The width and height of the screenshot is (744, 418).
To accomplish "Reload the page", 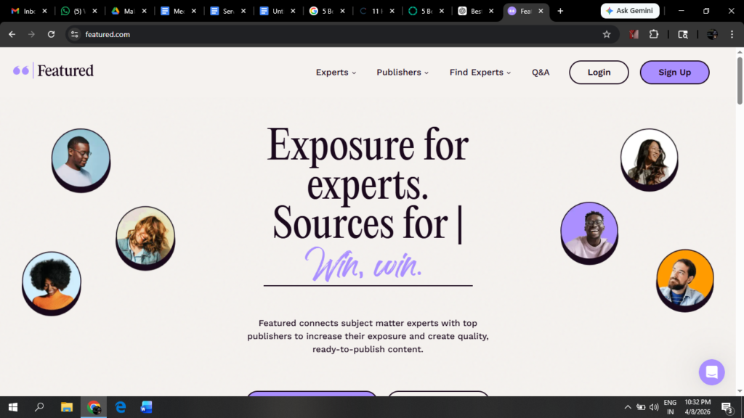I will tap(51, 34).
